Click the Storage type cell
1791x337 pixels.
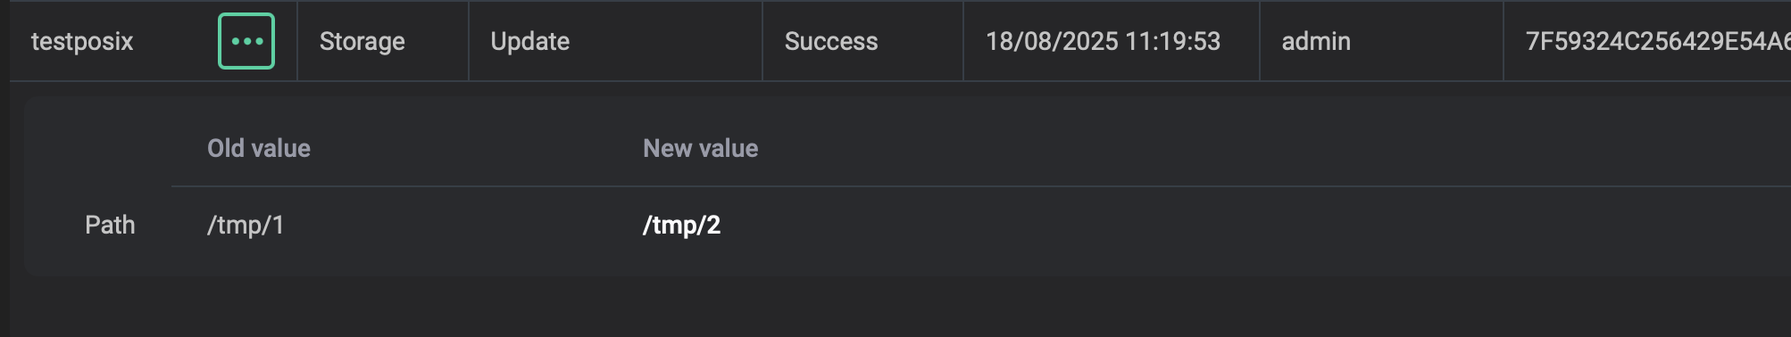[x=382, y=41]
